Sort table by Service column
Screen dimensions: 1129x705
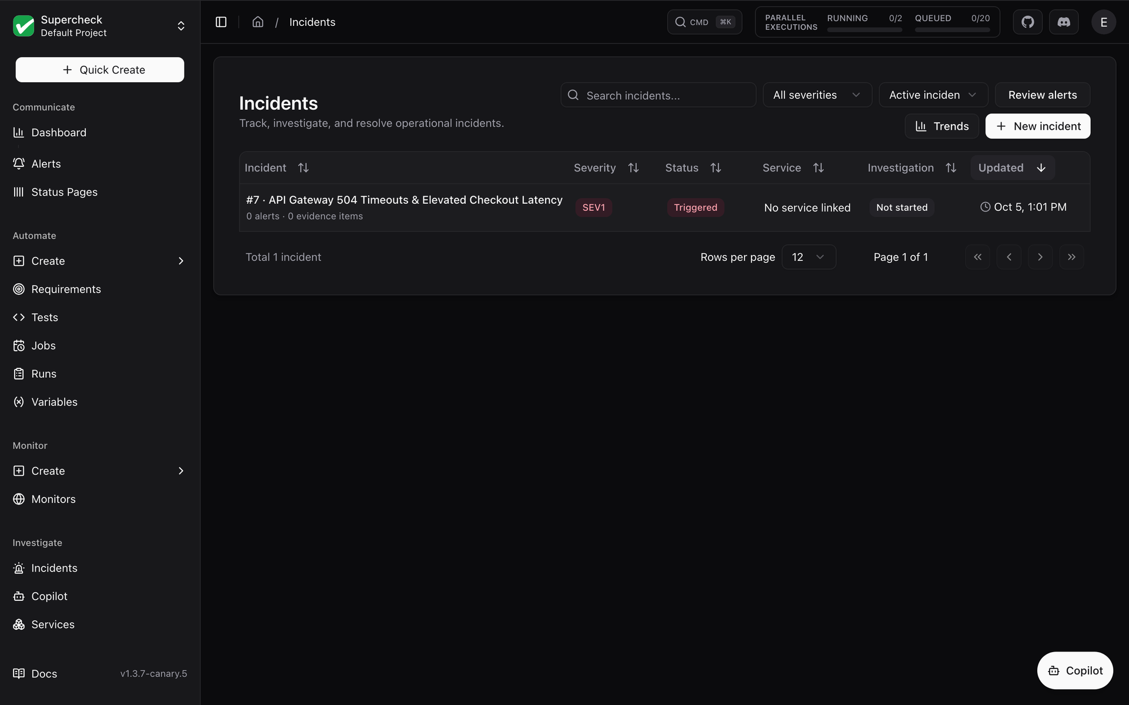(x=793, y=168)
